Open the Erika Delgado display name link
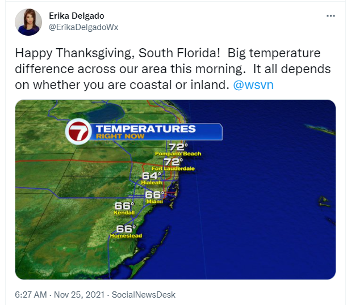Image resolution: width=347 pixels, height=305 pixels. 77,16
